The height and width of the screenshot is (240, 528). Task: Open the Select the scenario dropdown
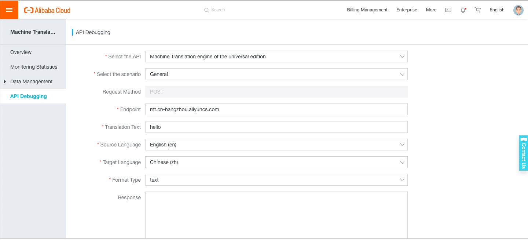coord(276,74)
